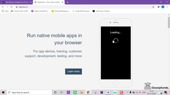Click the ENG language indicator
170x95 pixels.
144,92
